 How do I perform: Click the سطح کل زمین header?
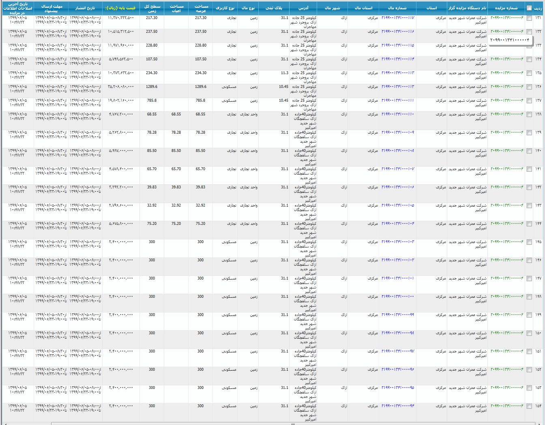pos(152,8)
